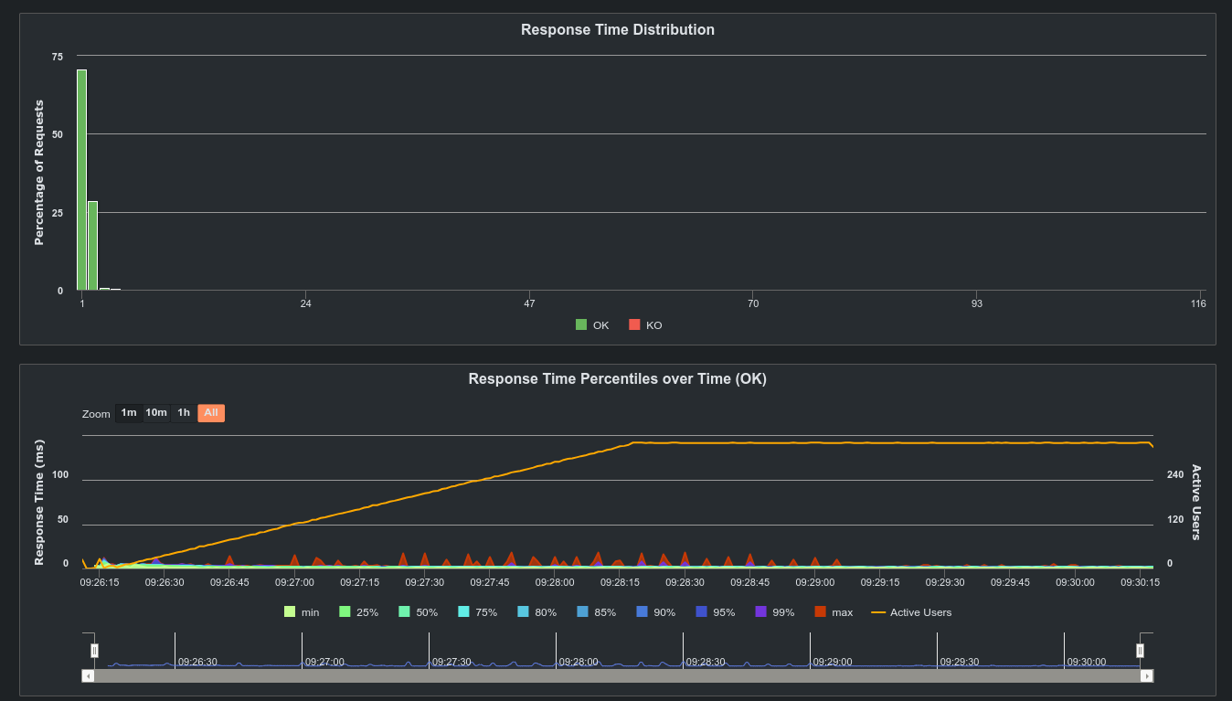Select the All zoom range button

coord(211,413)
